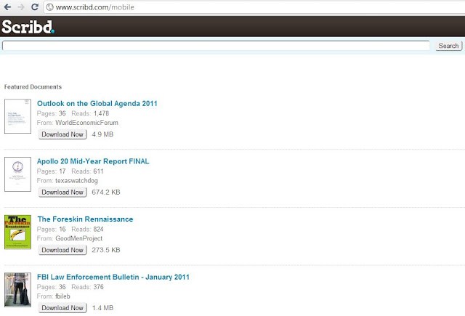Download the FBI Law Enforcement Bulletin

click(x=62, y=308)
